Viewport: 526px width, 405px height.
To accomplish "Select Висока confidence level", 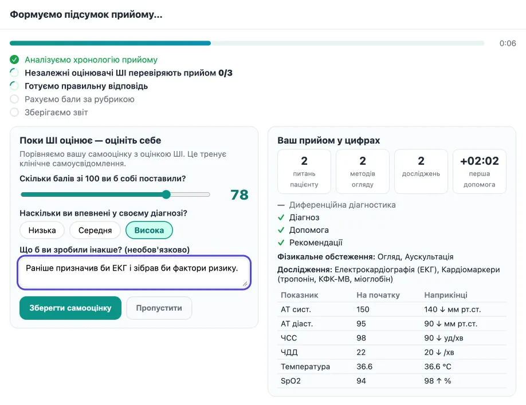I will click(150, 230).
